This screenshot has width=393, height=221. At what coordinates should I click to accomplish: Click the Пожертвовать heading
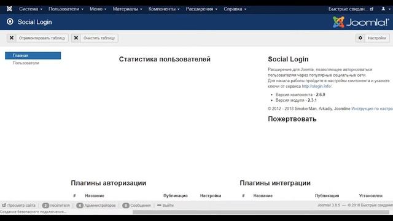coord(292,118)
